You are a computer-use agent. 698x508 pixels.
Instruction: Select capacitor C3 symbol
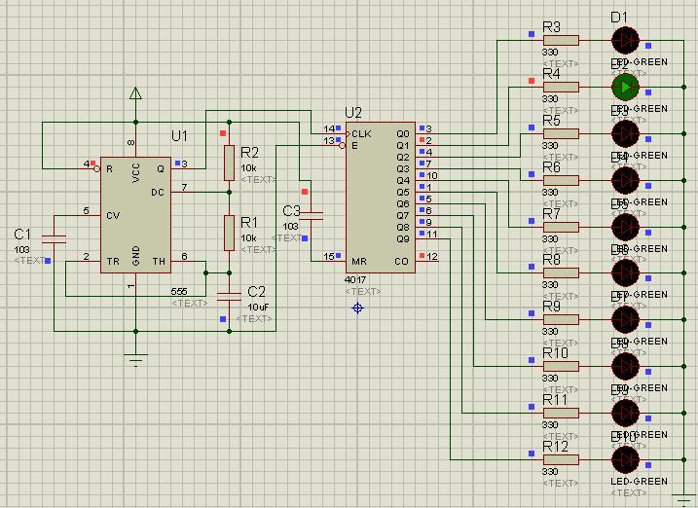click(311, 216)
